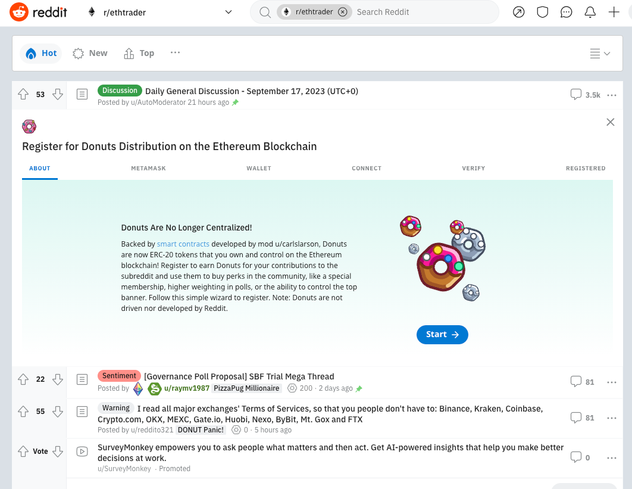Viewport: 632px width, 489px height.
Task: Downvote the exchanges Terms of Services post
Action: pos(58,412)
